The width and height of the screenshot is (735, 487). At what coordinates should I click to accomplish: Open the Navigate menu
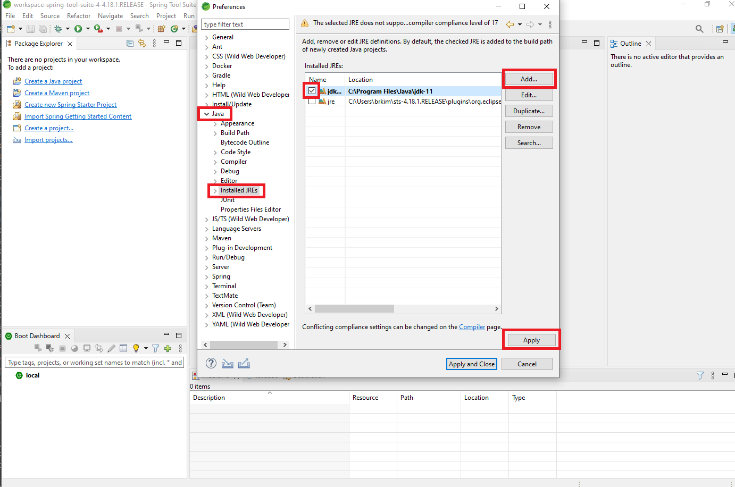click(110, 16)
